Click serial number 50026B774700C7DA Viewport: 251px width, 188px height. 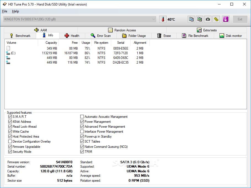click(x=56, y=167)
